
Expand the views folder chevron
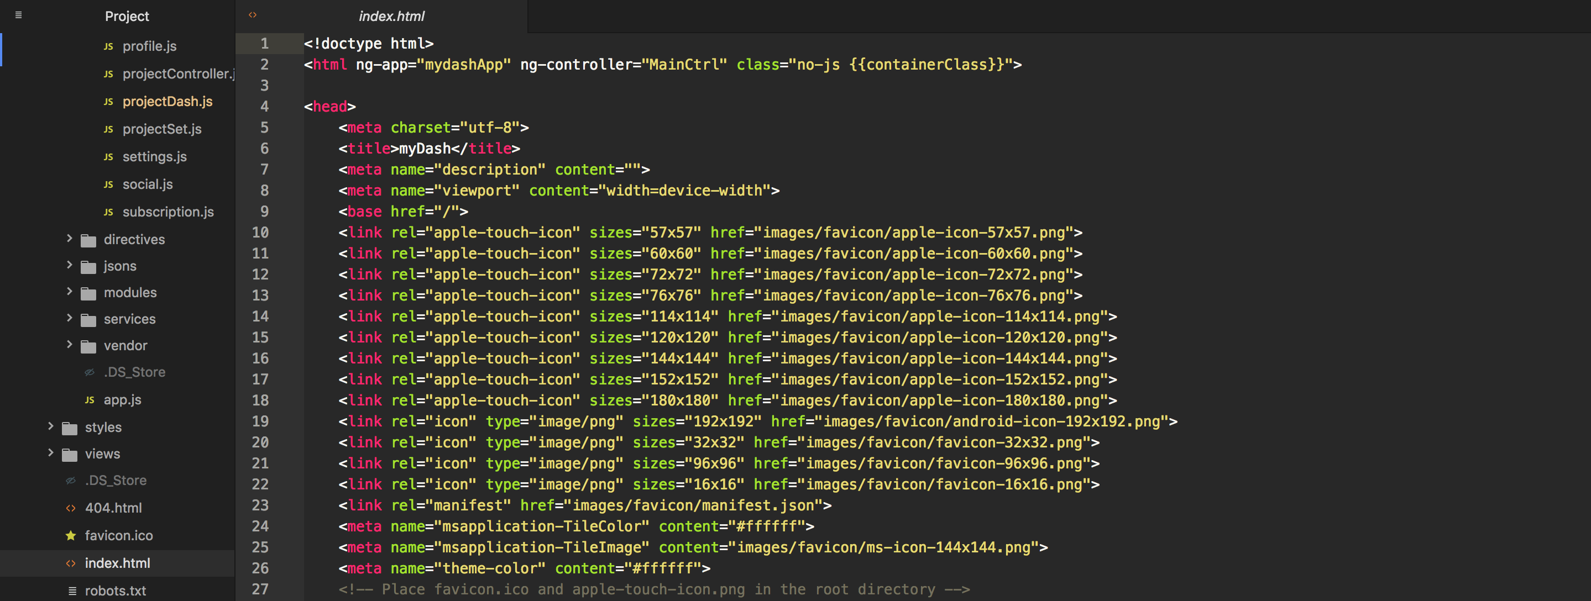[51, 453]
